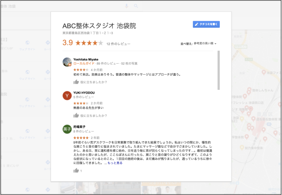
Task: Expand review with もっと見る link
Action: pos(113,162)
